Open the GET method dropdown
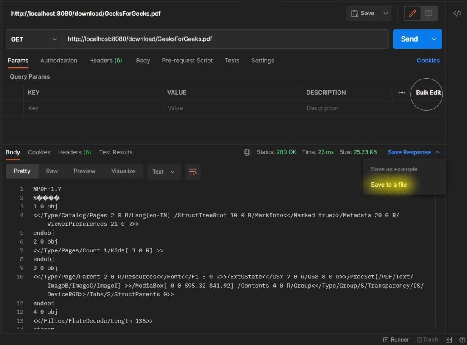 pos(34,39)
